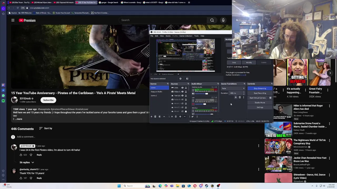Zoom in the OBS preview
Screen dimensions: 337x189
159,74
